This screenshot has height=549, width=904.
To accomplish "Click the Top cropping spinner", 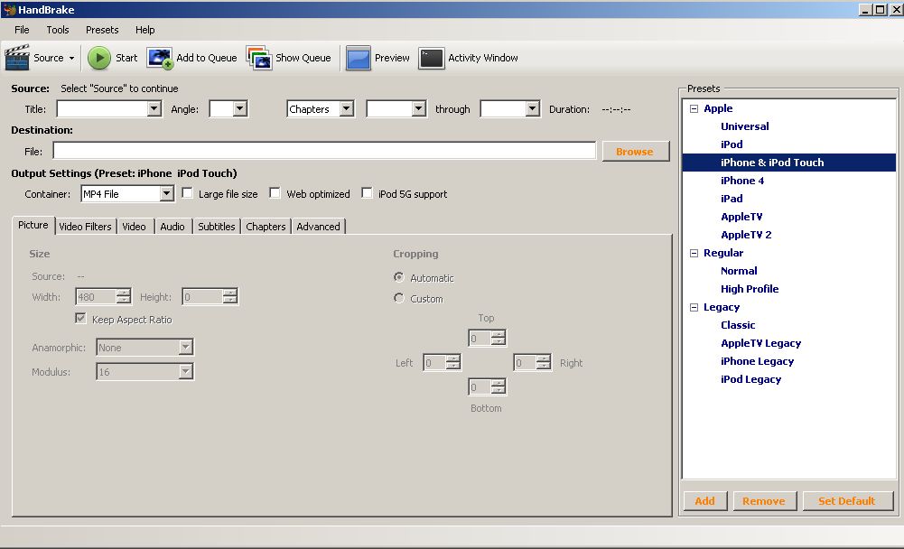I will click(x=487, y=339).
